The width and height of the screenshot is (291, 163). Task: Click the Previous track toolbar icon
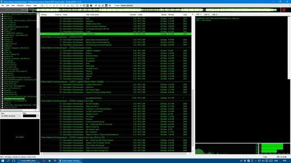57,5
